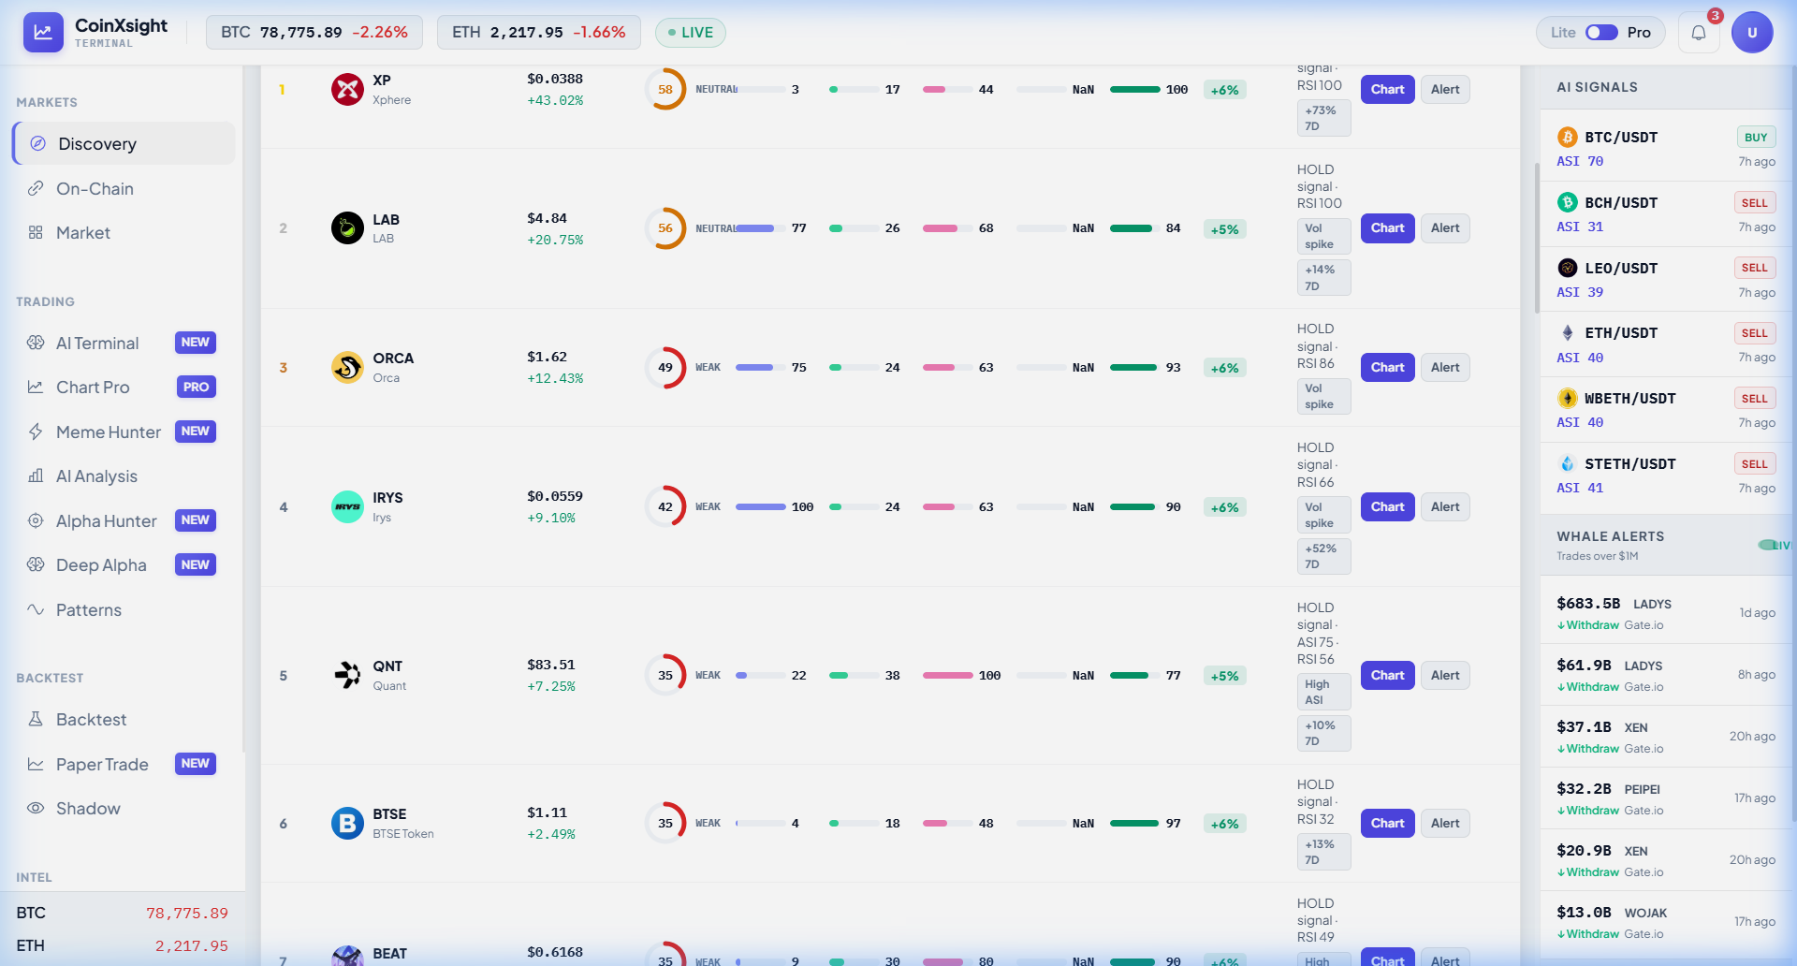Click the QNT score gauge 35
Screen dimensions: 1797x966
(x=665, y=676)
